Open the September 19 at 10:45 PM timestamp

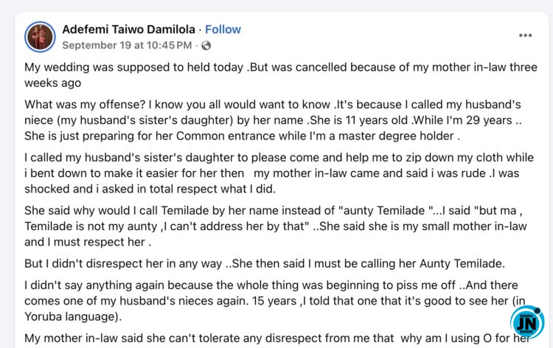click(127, 46)
